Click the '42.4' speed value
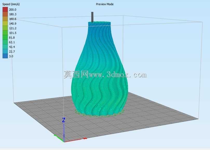 [12, 47]
